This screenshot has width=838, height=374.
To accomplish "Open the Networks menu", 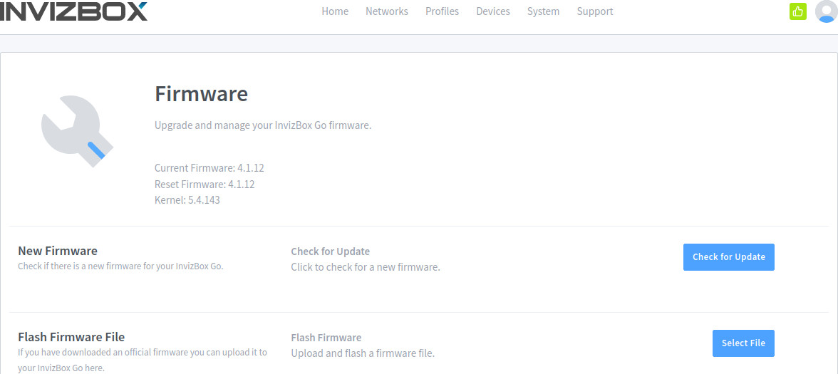I will [387, 11].
